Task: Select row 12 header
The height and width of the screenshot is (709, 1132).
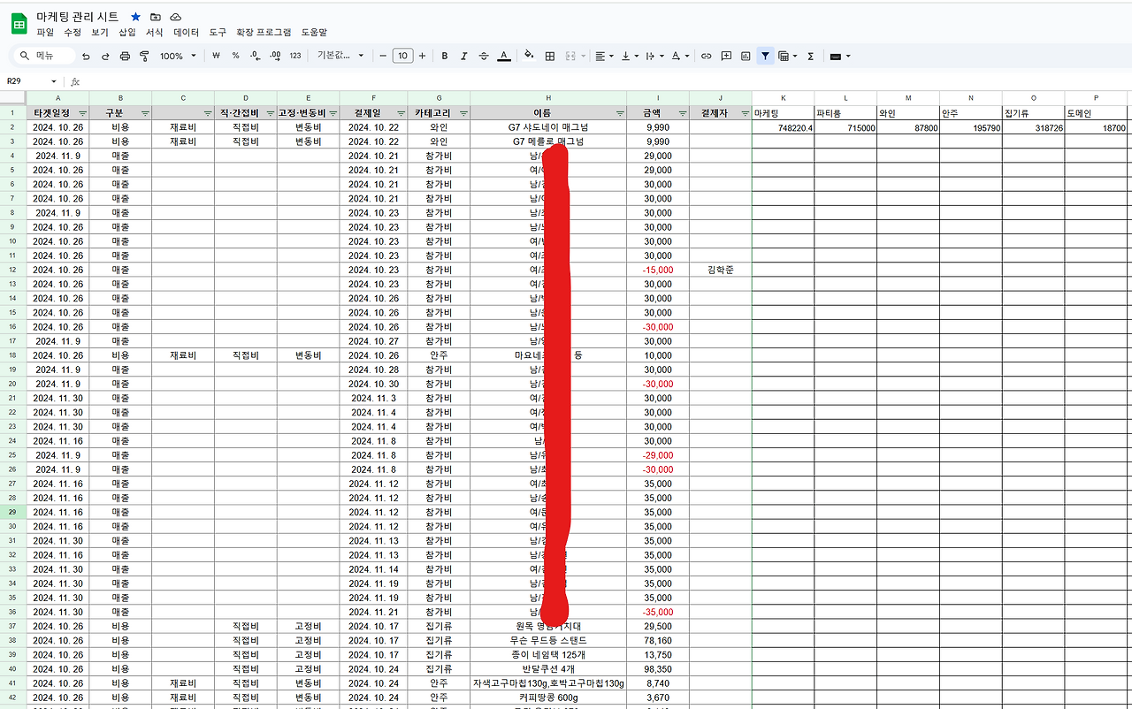Action: (13, 270)
